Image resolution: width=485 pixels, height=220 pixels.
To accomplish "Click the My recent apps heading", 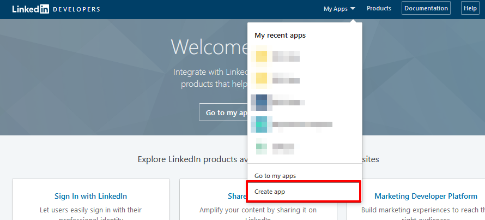I will click(x=280, y=35).
